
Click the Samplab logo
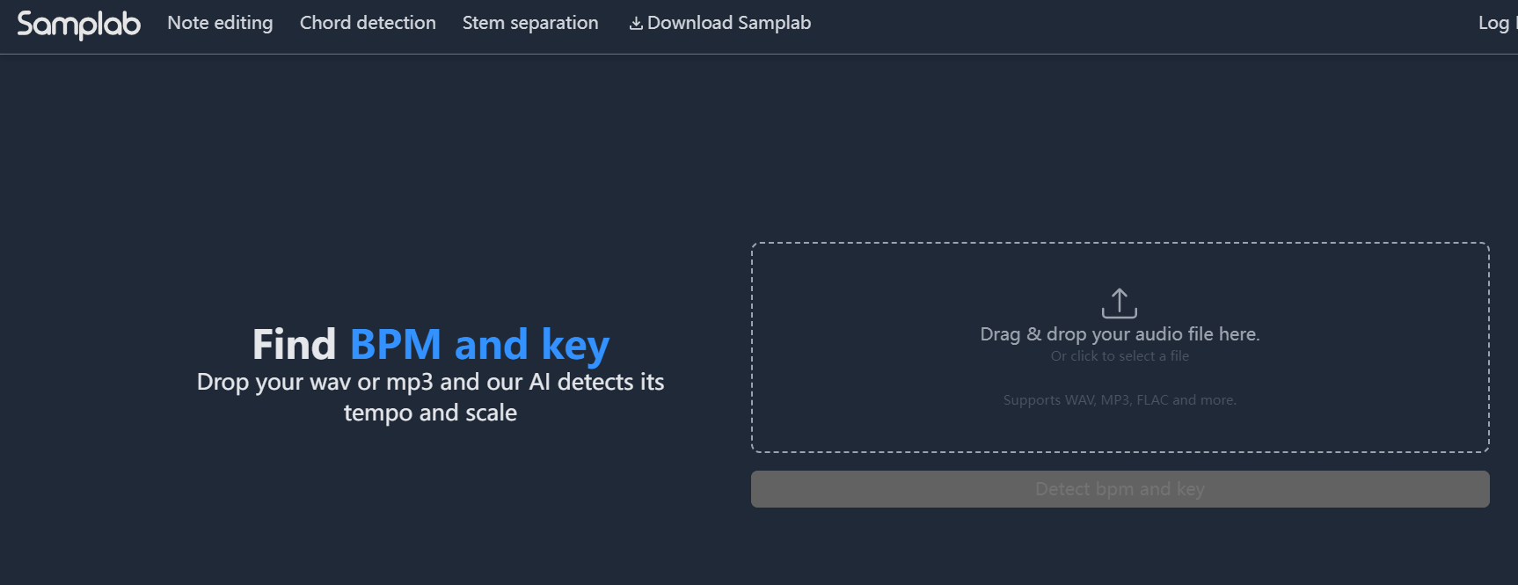click(78, 24)
